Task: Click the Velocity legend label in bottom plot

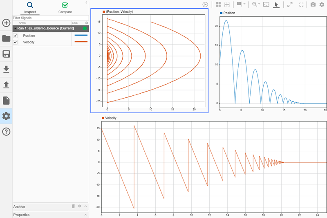Action: [111, 118]
